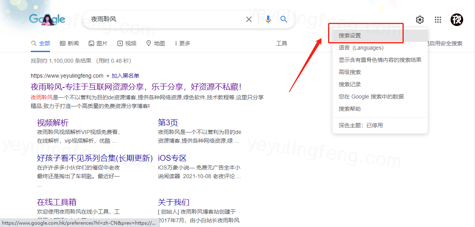Image resolution: width=475 pixels, height=227 pixels.
Task: Open the 第3页 sitelink
Action: (x=168, y=123)
